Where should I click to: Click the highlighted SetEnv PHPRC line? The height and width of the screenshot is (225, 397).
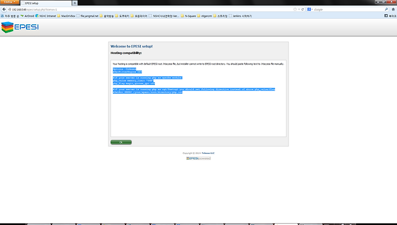click(x=148, y=92)
